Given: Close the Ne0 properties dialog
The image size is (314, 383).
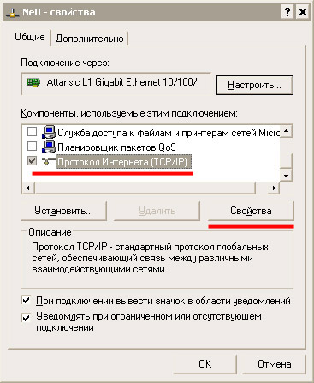Looking at the screenshot, I should tap(302, 12).
